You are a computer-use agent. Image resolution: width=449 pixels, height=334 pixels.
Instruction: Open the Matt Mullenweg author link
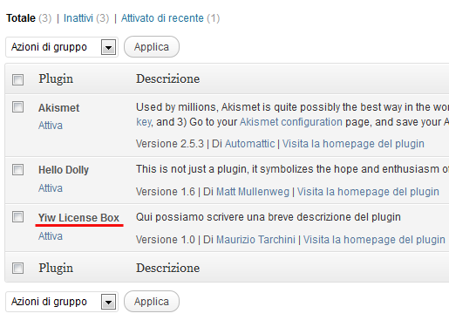click(253, 192)
